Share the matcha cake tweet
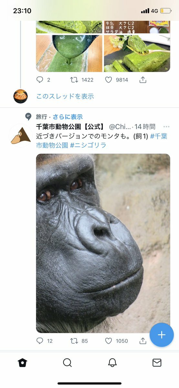The image size is (179, 388). pyautogui.click(x=143, y=80)
